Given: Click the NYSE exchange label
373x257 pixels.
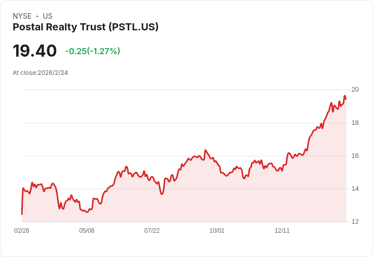Looking at the screenshot, I should click(22, 16).
